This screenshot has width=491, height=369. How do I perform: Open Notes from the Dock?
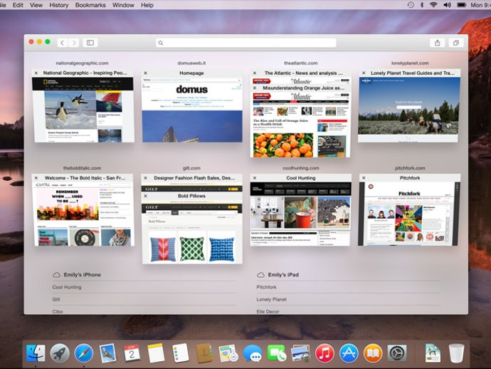pyautogui.click(x=156, y=353)
